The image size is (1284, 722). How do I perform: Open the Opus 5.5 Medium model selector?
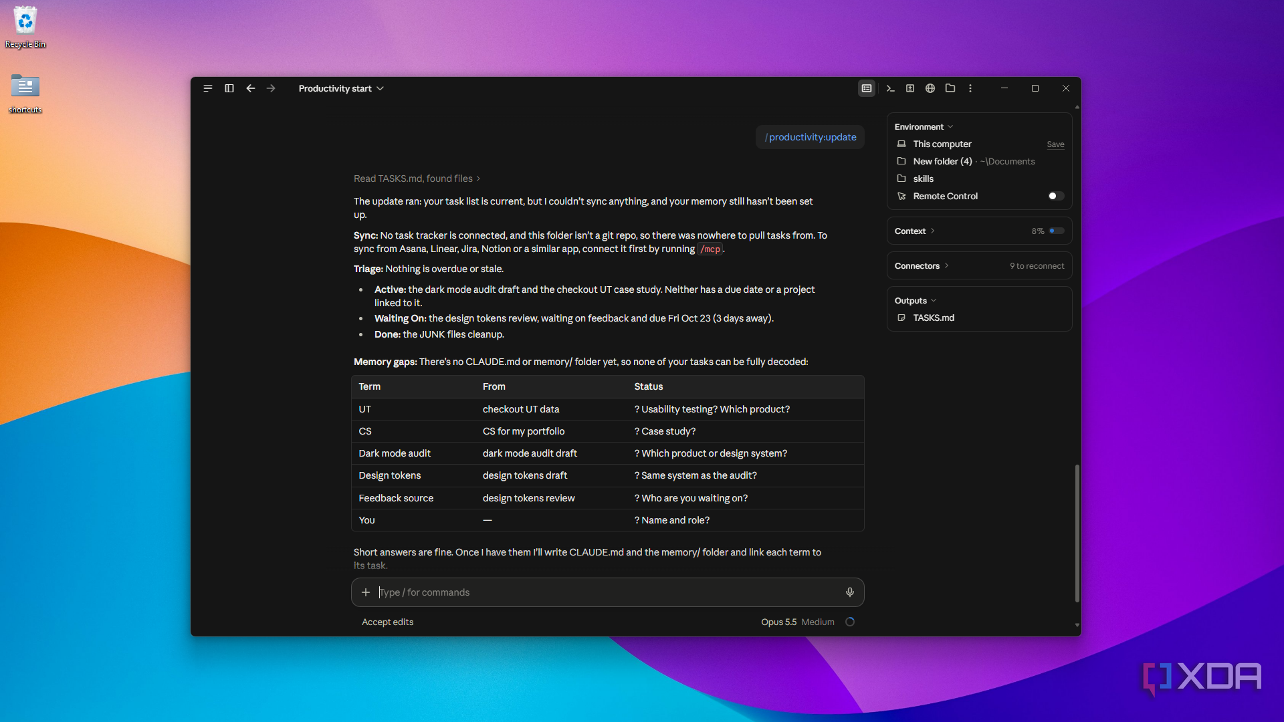pyautogui.click(x=798, y=622)
